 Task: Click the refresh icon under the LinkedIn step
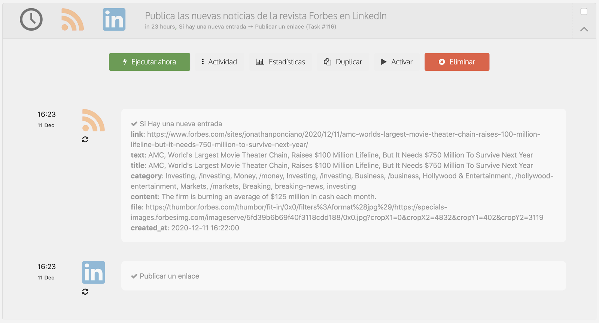[x=85, y=292]
